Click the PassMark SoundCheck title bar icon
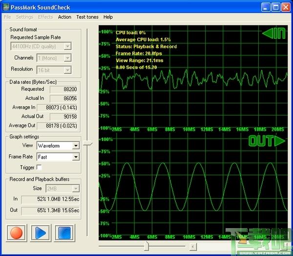 point(7,7)
